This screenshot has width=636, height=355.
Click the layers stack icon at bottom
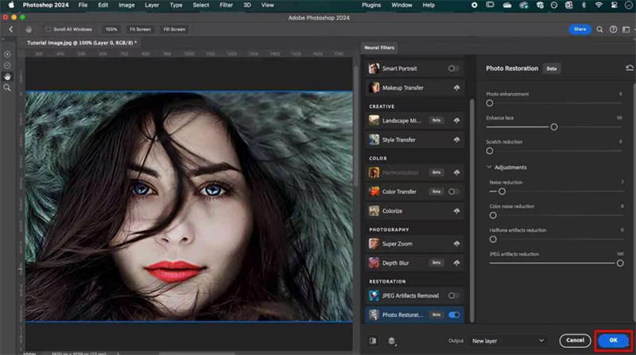click(x=392, y=341)
